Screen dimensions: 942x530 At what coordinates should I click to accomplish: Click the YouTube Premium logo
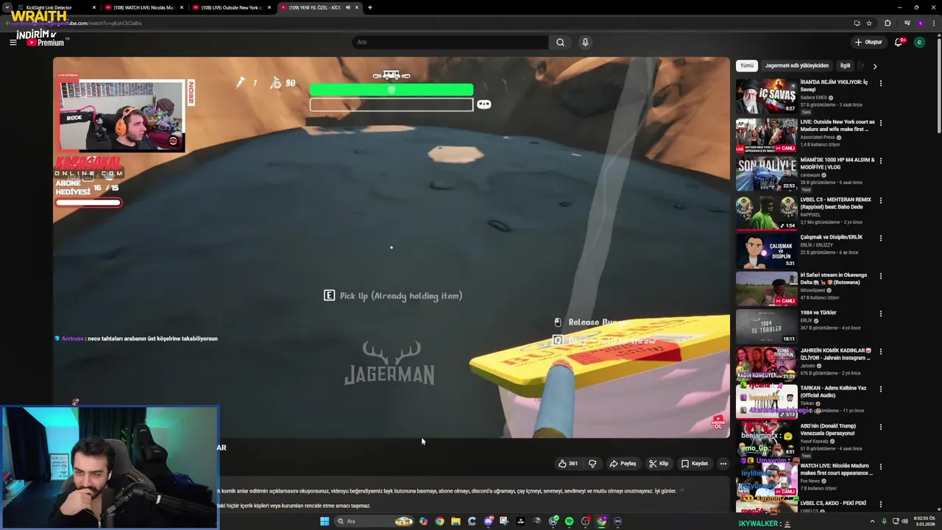click(45, 42)
